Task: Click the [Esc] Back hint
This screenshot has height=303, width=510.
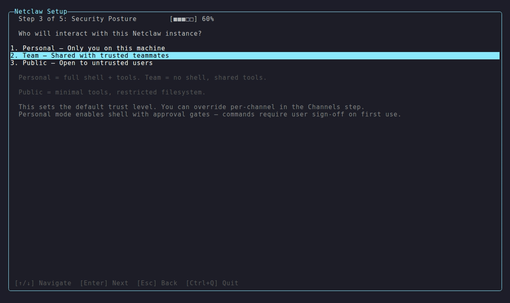Action: pos(157,283)
